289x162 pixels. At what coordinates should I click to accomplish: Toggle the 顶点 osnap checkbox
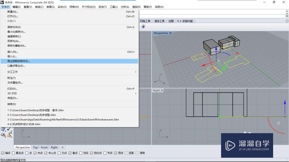[x=116, y=153]
